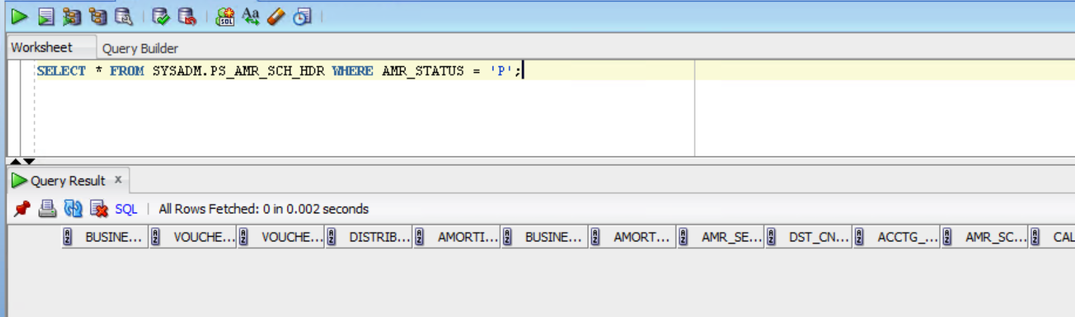This screenshot has height=317, width=1075.
Task: Click the 'P' string literal in query
Action: [x=502, y=71]
